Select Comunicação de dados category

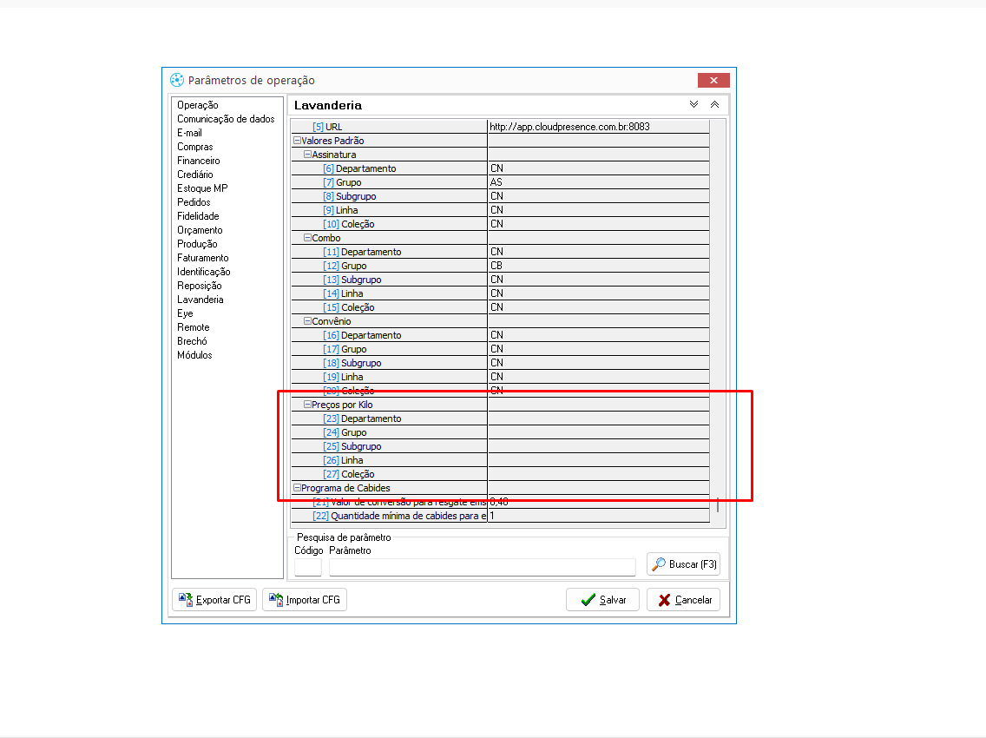(x=226, y=119)
